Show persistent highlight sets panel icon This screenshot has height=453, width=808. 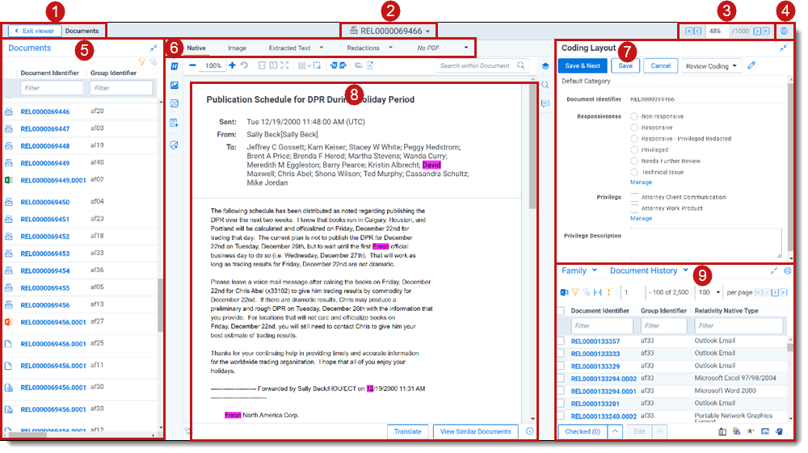[175, 66]
